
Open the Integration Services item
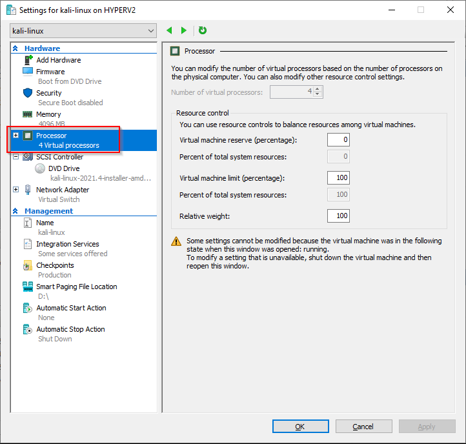(x=28, y=244)
